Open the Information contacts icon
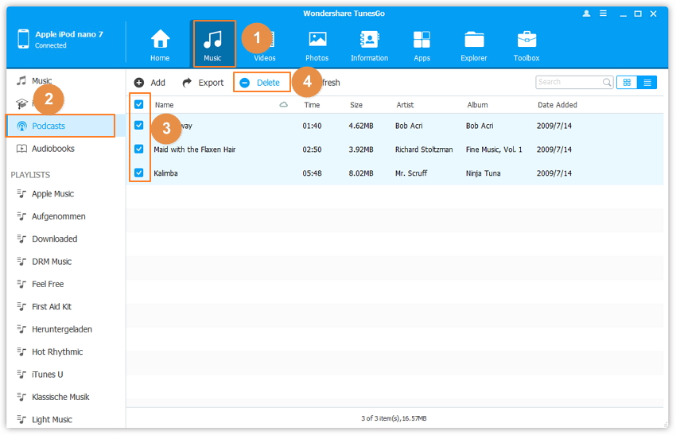 [369, 40]
